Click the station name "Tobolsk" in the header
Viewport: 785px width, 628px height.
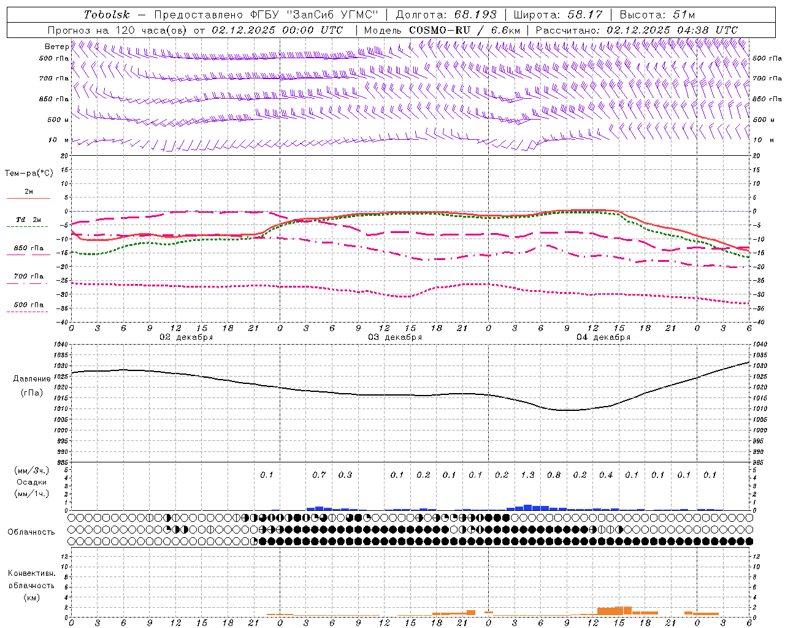[x=107, y=15]
